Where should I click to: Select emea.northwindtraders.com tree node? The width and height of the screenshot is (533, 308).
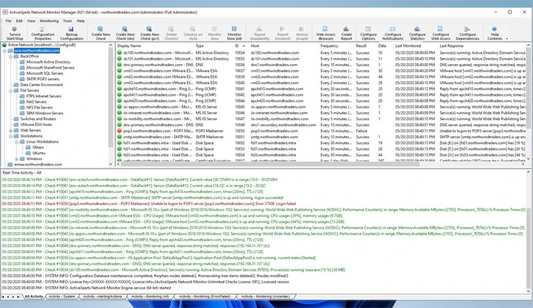tap(38, 165)
